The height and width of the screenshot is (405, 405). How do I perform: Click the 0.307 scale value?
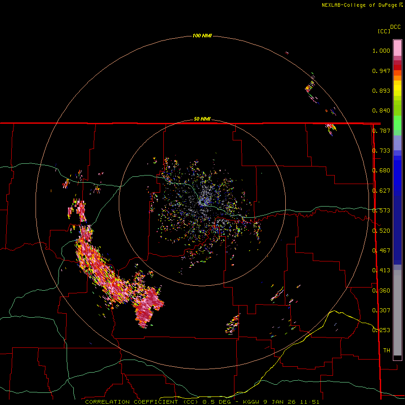(381, 310)
